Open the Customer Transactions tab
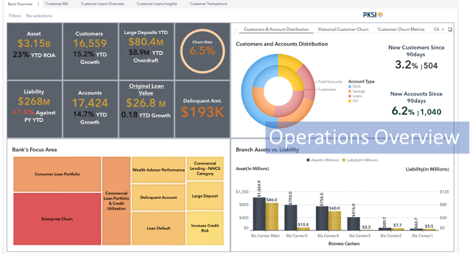Image resolution: width=471 pixels, height=254 pixels. point(209,4)
